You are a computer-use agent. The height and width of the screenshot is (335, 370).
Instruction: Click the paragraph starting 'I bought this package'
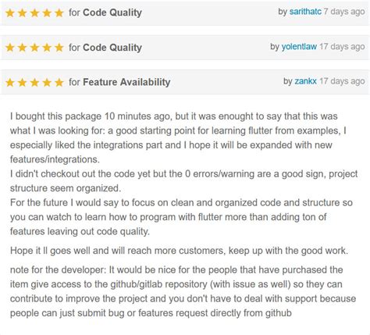[183, 173]
